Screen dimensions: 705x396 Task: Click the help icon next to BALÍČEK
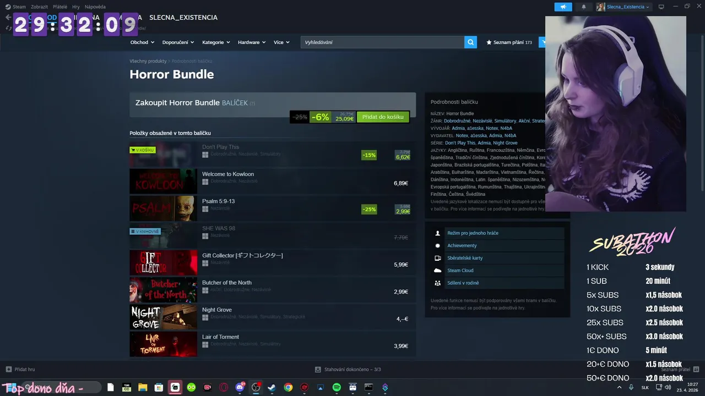252,103
